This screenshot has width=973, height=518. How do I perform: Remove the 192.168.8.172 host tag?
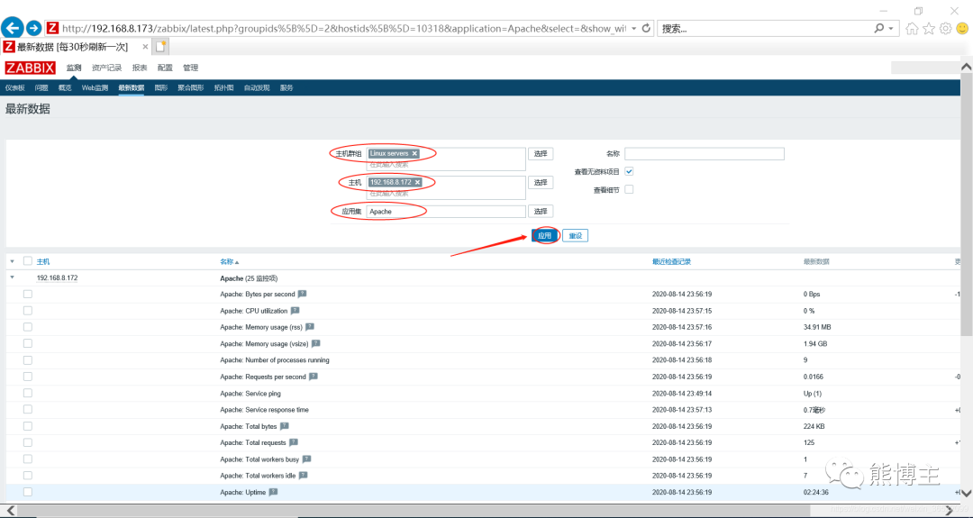point(418,182)
